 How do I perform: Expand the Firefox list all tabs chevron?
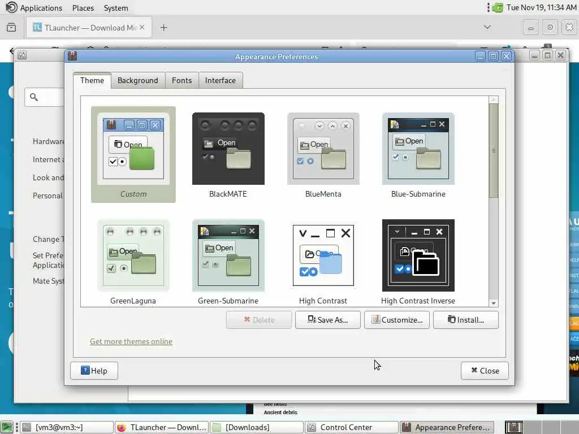click(487, 27)
